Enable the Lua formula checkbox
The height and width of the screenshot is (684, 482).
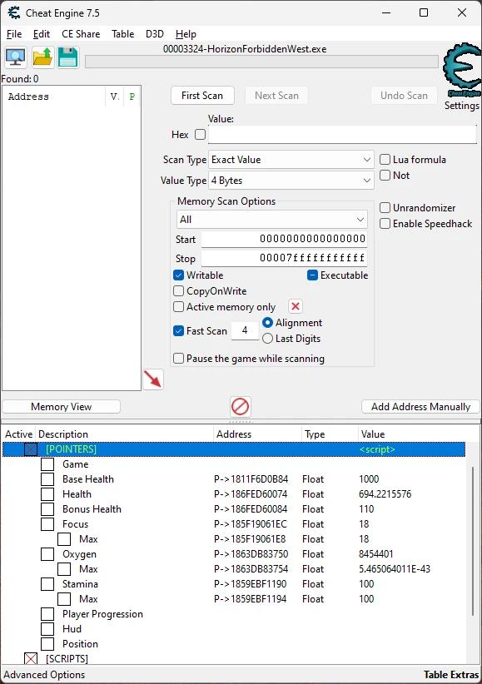click(385, 160)
